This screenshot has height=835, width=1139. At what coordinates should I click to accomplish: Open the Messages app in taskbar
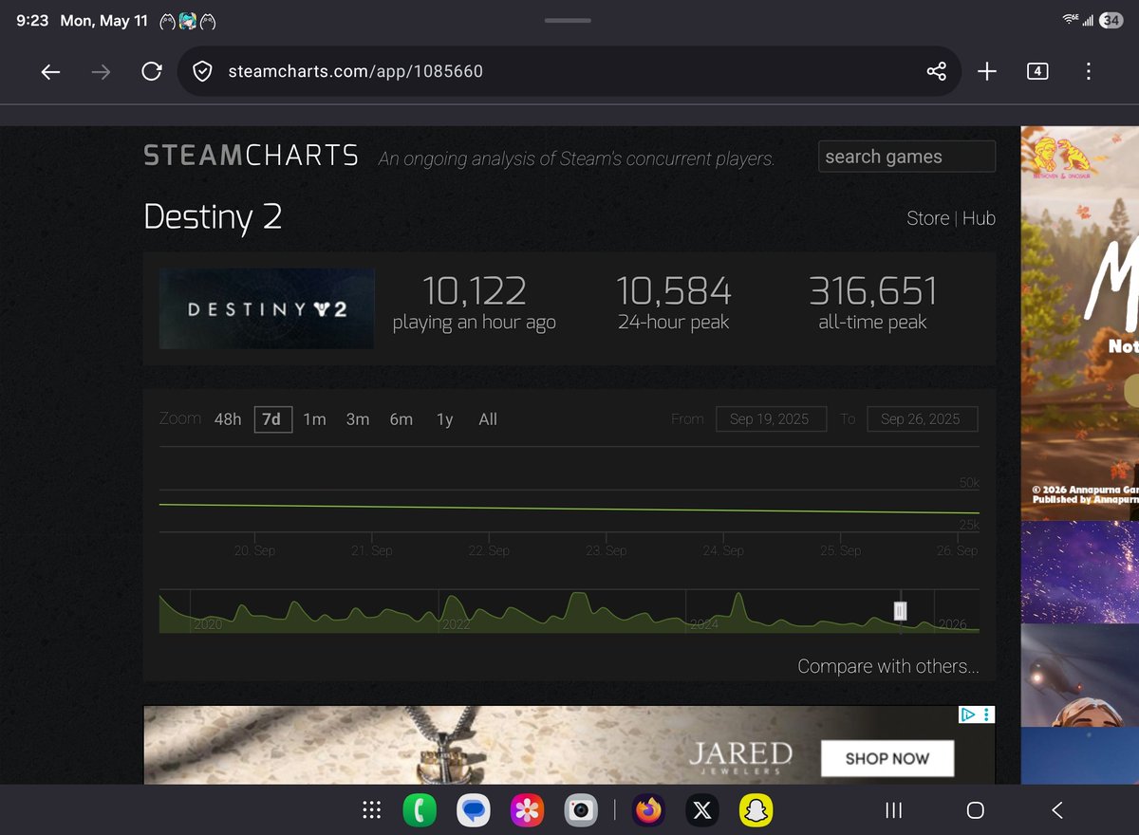pos(473,810)
